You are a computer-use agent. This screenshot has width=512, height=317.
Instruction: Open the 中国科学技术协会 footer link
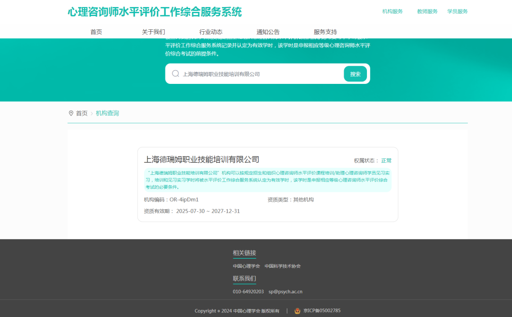coord(283,266)
